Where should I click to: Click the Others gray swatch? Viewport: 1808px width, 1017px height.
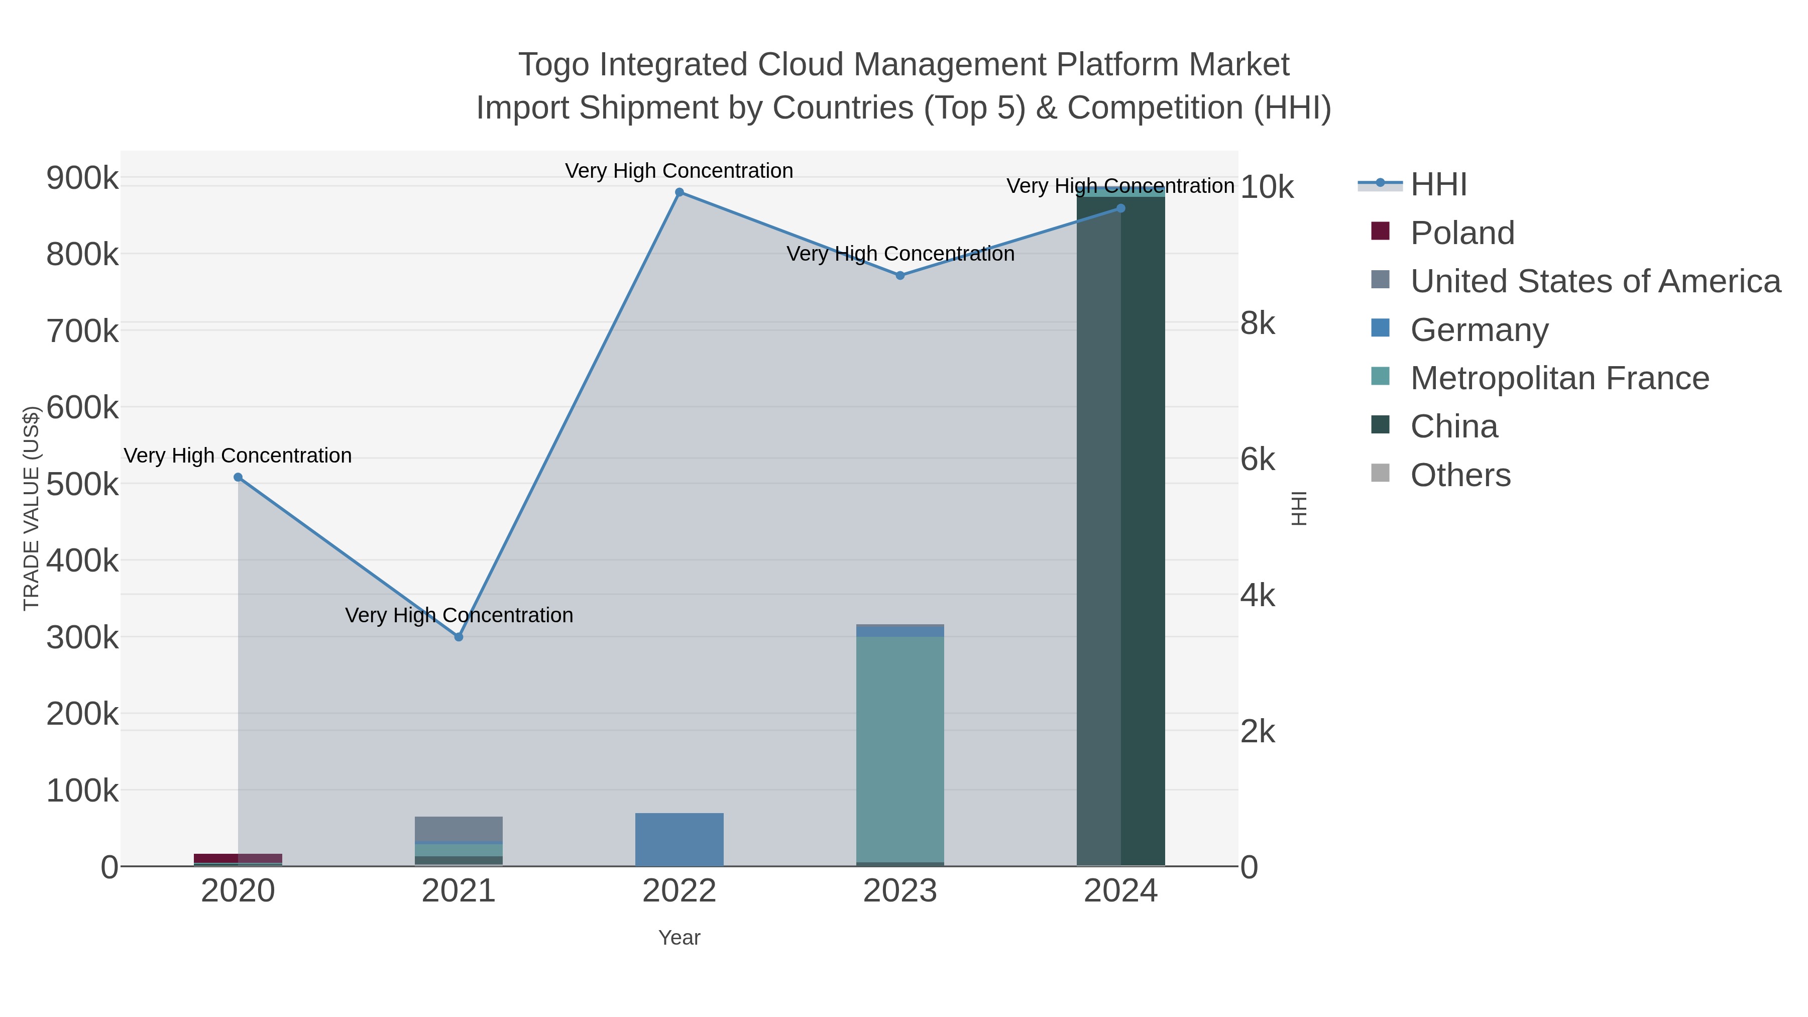point(1380,473)
